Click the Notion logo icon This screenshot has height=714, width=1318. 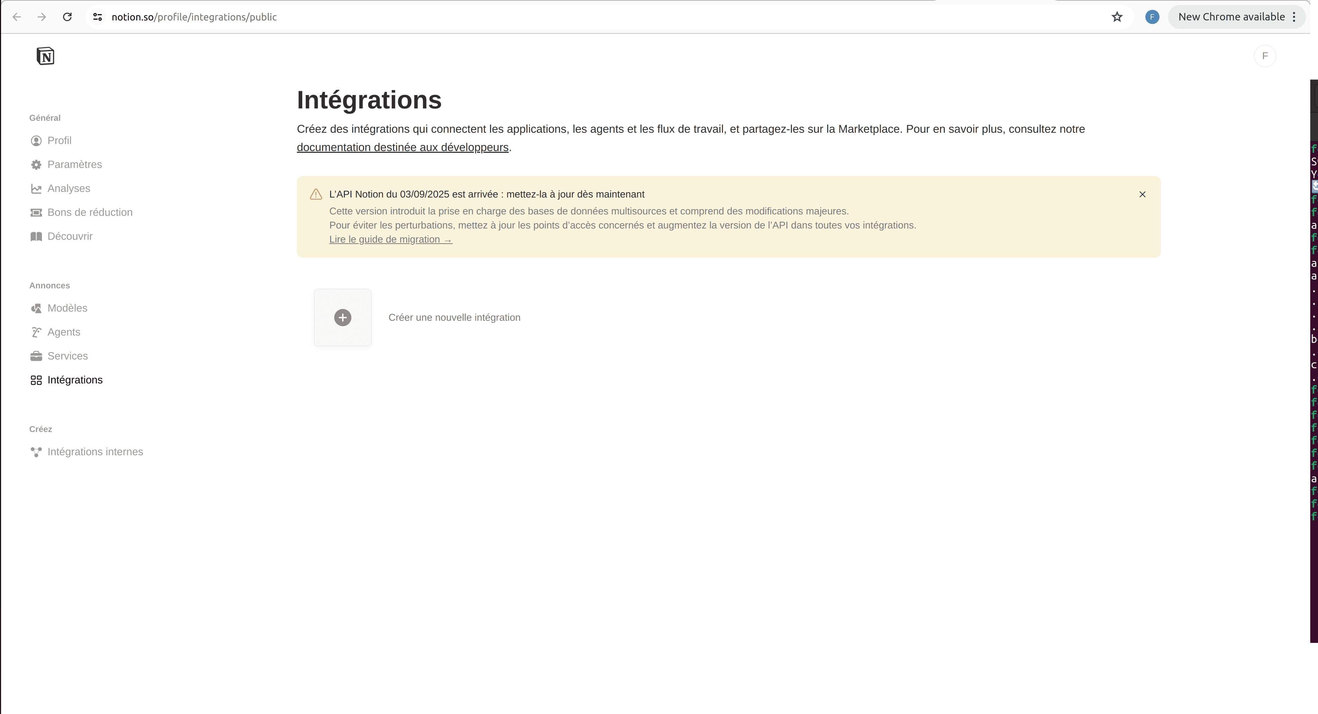(x=45, y=56)
